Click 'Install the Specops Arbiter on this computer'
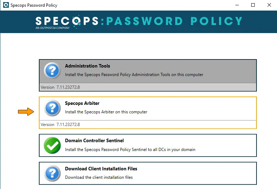277x189 pixels. coord(106,112)
